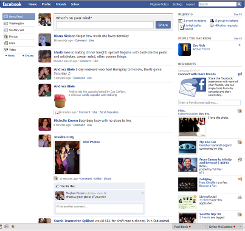
Task: Add Zac Rich as Friend
Action: click(x=201, y=49)
